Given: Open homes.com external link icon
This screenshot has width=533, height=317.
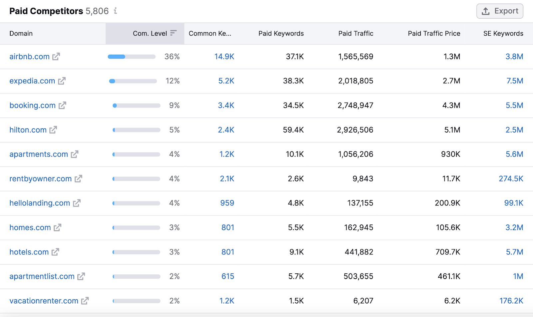Looking at the screenshot, I should tap(57, 227).
